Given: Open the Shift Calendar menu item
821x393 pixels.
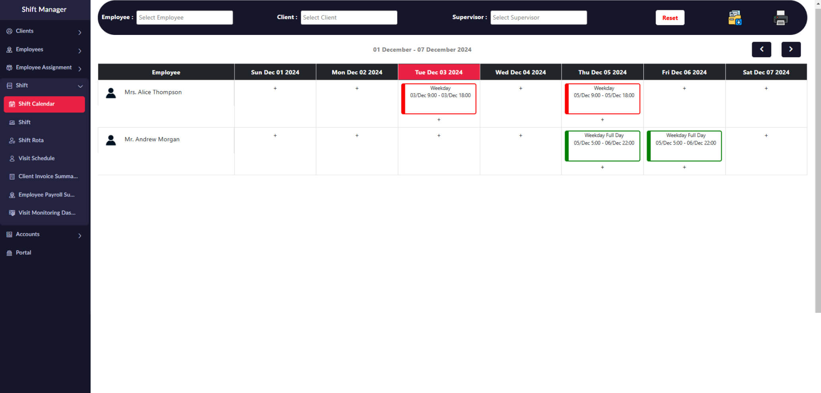Looking at the screenshot, I should (x=44, y=104).
